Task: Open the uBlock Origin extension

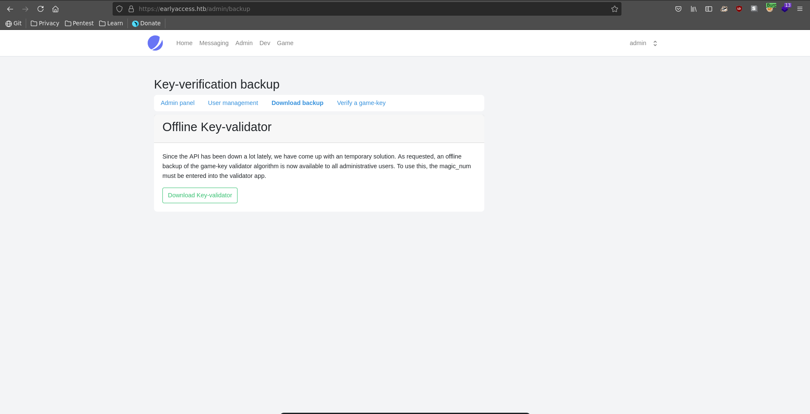Action: pyautogui.click(x=739, y=9)
